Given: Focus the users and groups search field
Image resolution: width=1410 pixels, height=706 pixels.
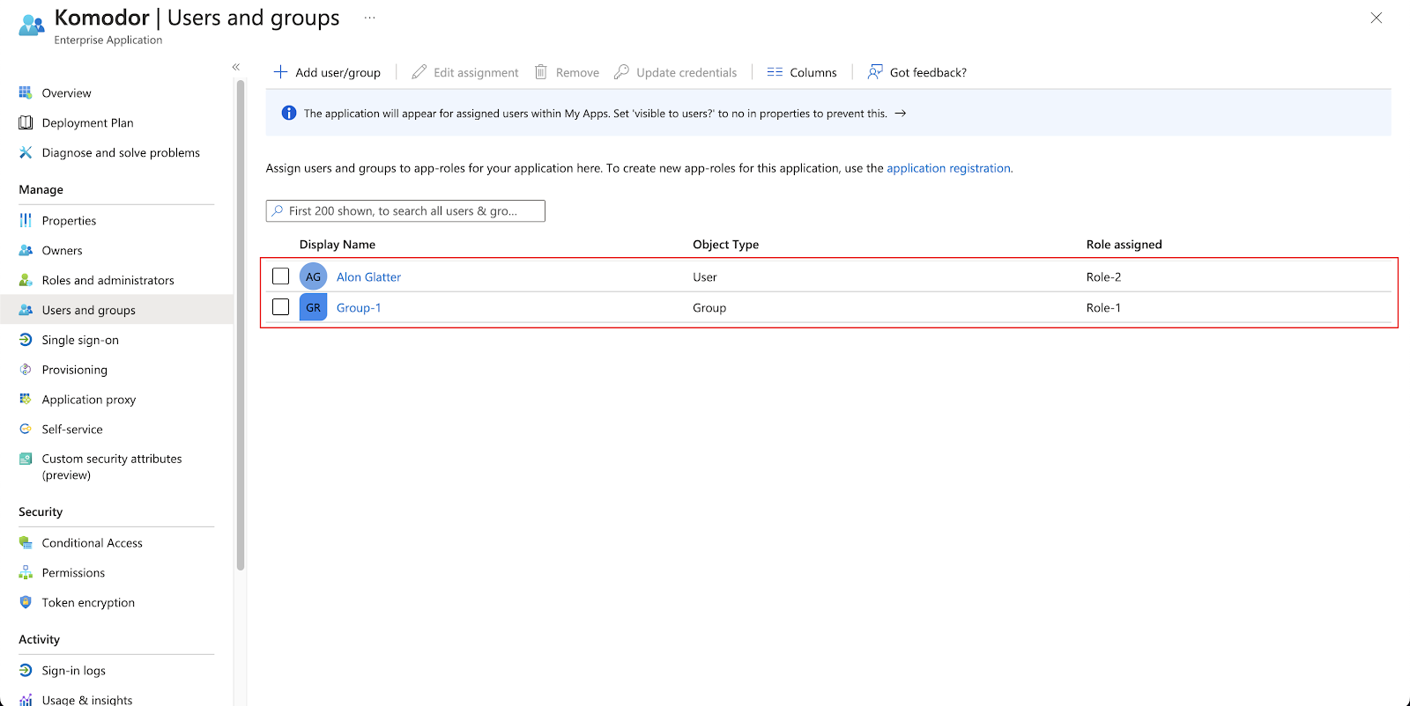Looking at the screenshot, I should tap(405, 210).
